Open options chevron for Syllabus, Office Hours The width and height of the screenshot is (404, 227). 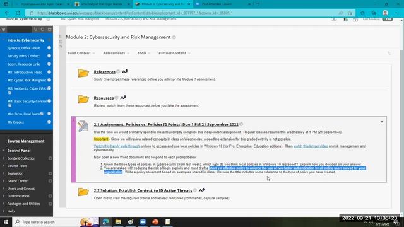pos(49,48)
